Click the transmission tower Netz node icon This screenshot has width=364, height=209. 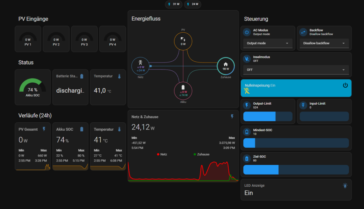click(x=141, y=61)
